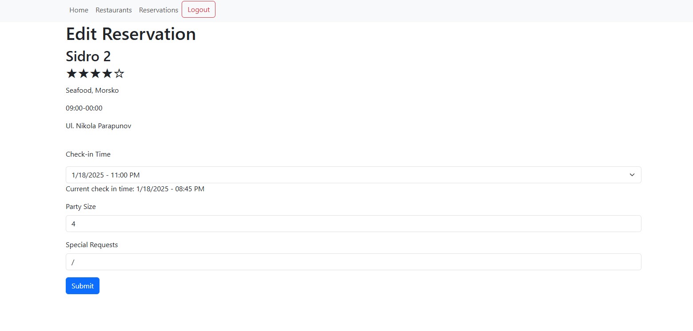693x331 pixels.
Task: Click the Edit Reservation page title
Action: coord(131,34)
